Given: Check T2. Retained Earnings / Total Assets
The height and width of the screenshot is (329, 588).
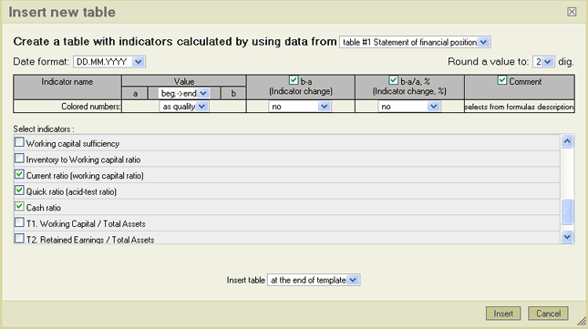Looking at the screenshot, I should click(x=19, y=238).
